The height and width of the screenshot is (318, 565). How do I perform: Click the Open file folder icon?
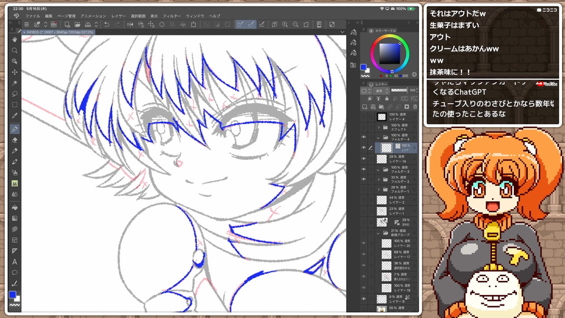(x=77, y=25)
